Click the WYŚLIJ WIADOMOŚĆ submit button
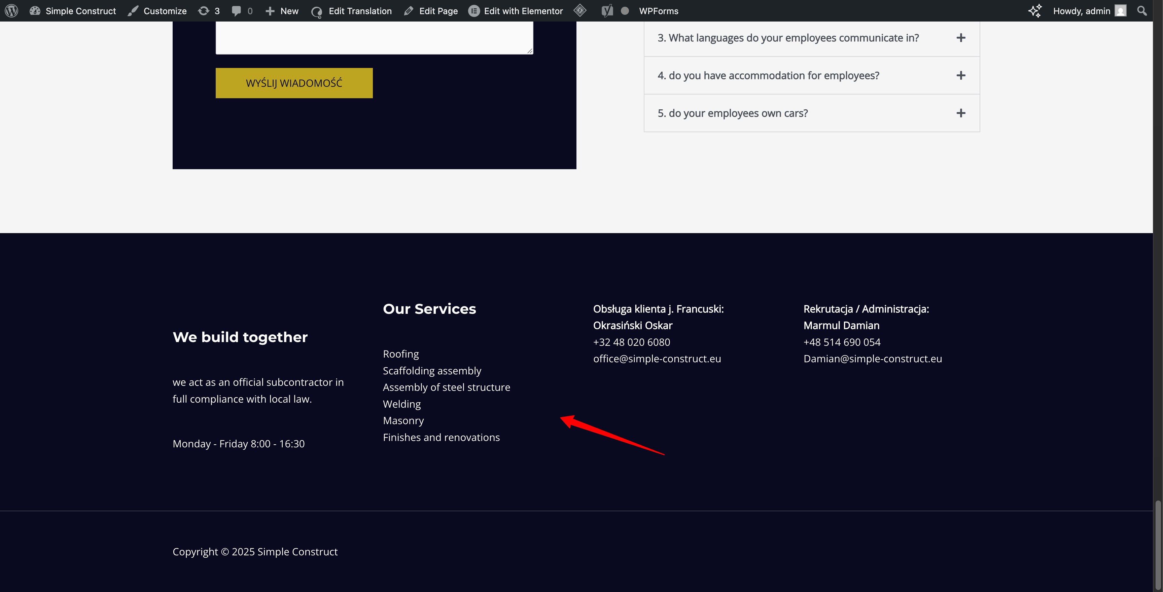Image resolution: width=1163 pixels, height=592 pixels. (x=294, y=83)
